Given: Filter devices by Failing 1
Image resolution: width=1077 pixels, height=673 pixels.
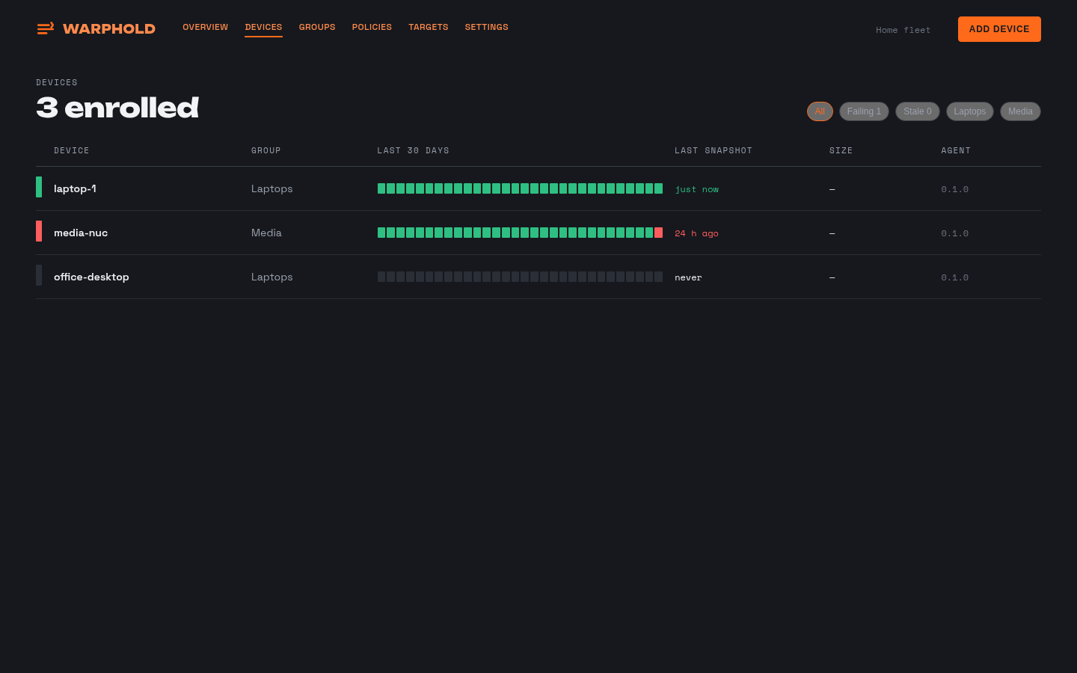Looking at the screenshot, I should coord(864,111).
